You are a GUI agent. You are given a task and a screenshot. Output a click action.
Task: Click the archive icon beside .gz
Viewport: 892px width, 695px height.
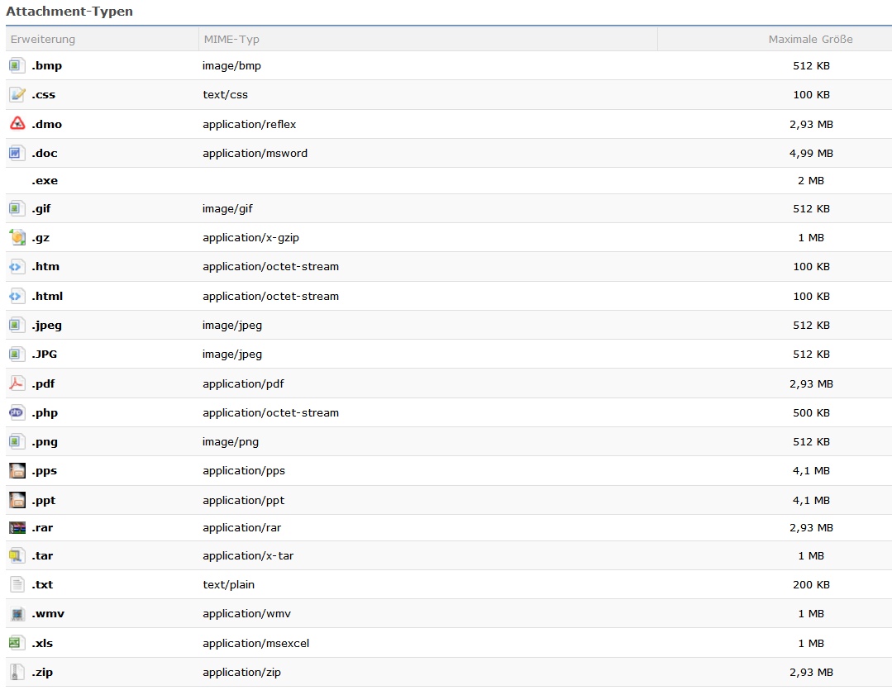(17, 238)
